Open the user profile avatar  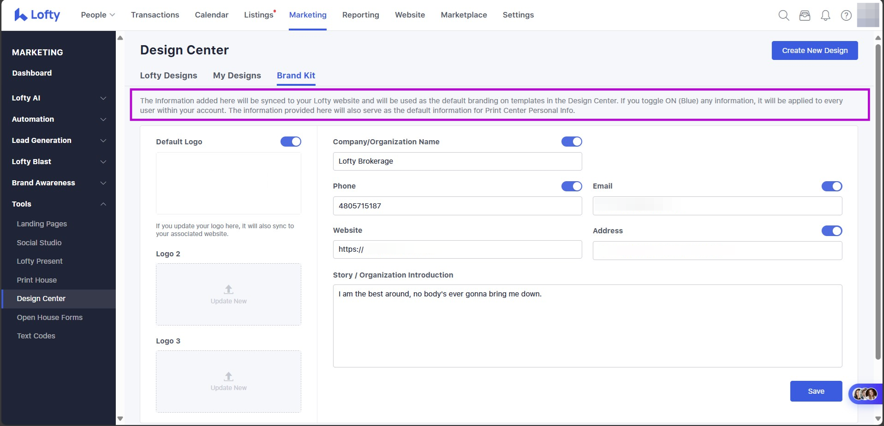(868, 15)
